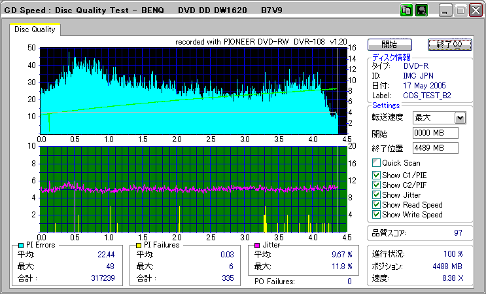
Task: Click the save floppy disk icon
Action: (421, 10)
